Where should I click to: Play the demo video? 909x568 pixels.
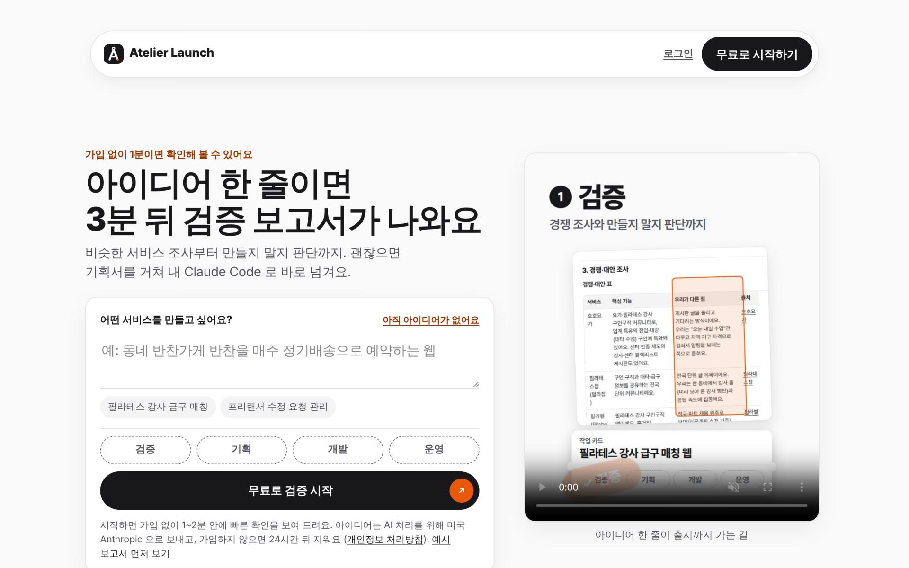point(542,487)
